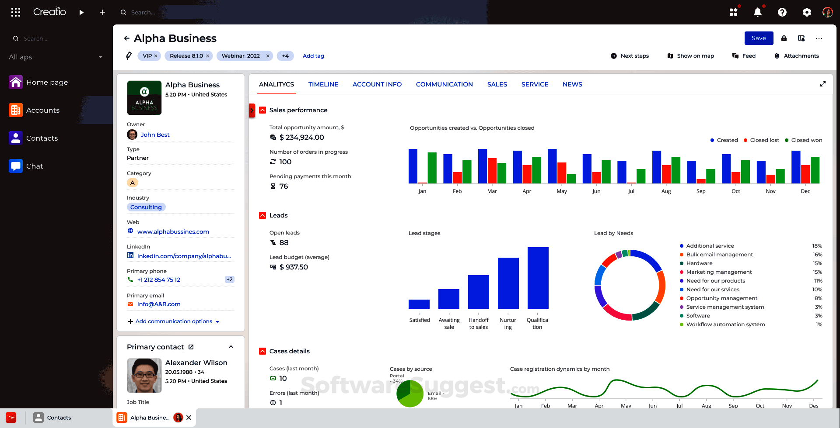The height and width of the screenshot is (428, 840).
Task: Open the help question-mark icon
Action: (x=782, y=12)
